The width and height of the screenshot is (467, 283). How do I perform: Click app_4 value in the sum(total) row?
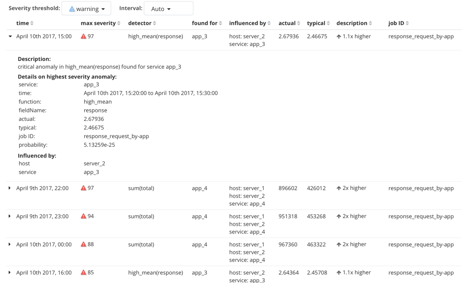[x=199, y=188]
